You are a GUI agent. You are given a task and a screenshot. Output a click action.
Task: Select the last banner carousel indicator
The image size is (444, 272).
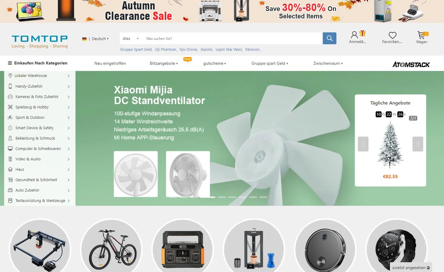pos(263,197)
